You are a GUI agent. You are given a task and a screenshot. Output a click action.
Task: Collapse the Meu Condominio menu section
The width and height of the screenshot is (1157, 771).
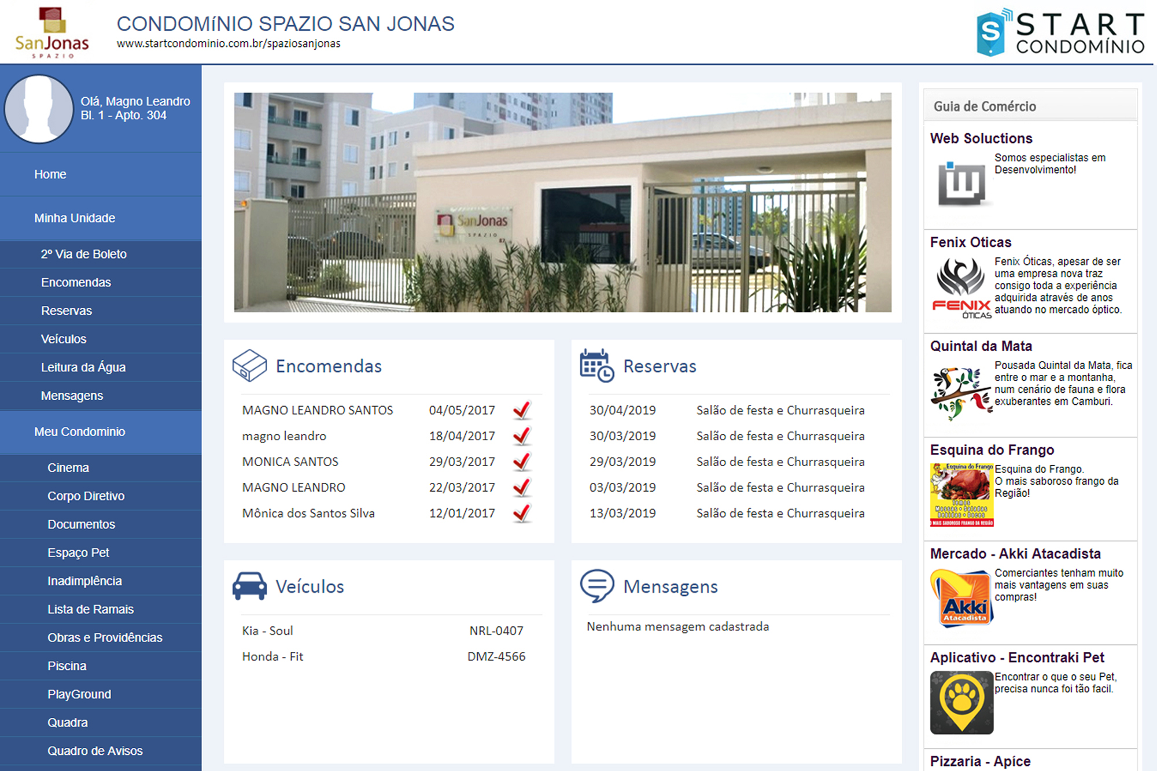coord(79,431)
